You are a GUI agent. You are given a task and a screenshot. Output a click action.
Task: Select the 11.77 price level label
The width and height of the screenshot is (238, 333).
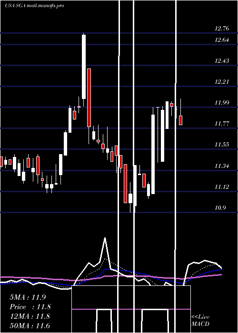pyautogui.click(x=222, y=124)
